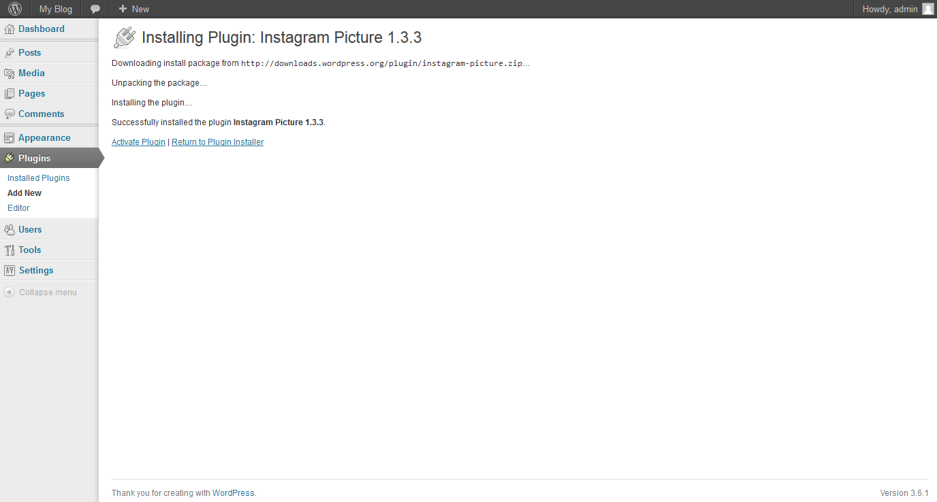Click the 'Successfully installed the plugin' message

[x=219, y=122]
